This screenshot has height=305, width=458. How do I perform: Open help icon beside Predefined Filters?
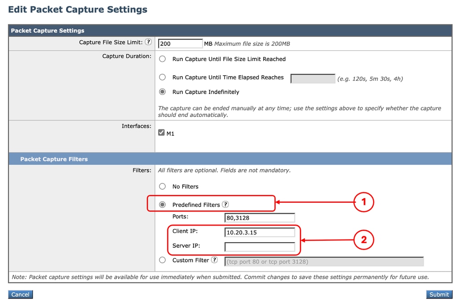[x=225, y=205]
